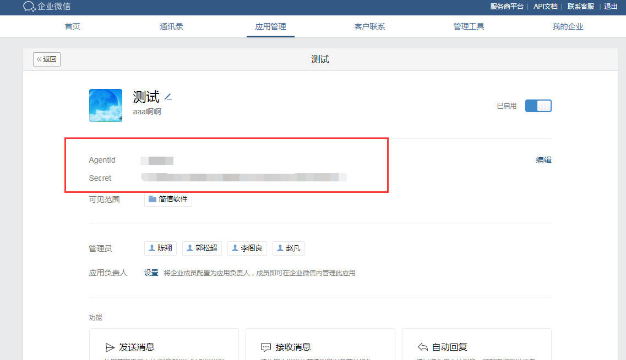Screen dimensions: 626x360
Task: Click the chat bubble icon for 接收消息
Action: 265,347
